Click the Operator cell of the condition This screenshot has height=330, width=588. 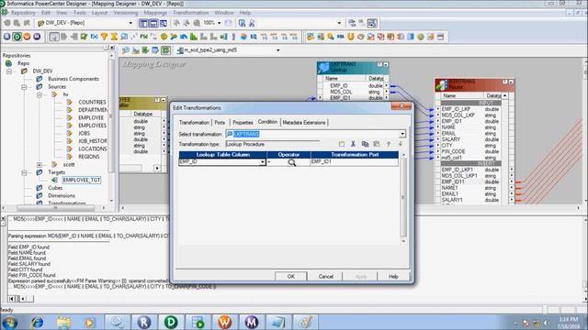click(288, 161)
